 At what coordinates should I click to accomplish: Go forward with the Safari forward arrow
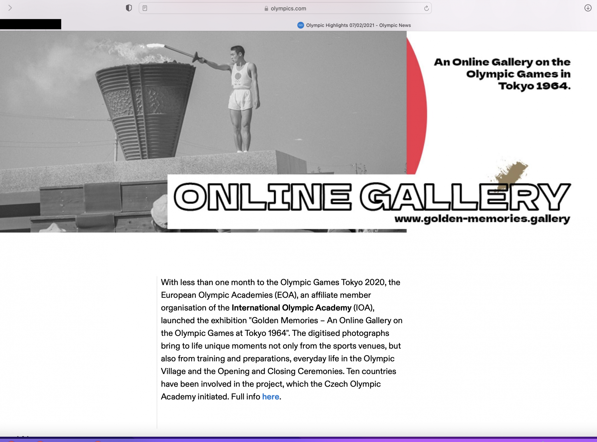[x=10, y=8]
